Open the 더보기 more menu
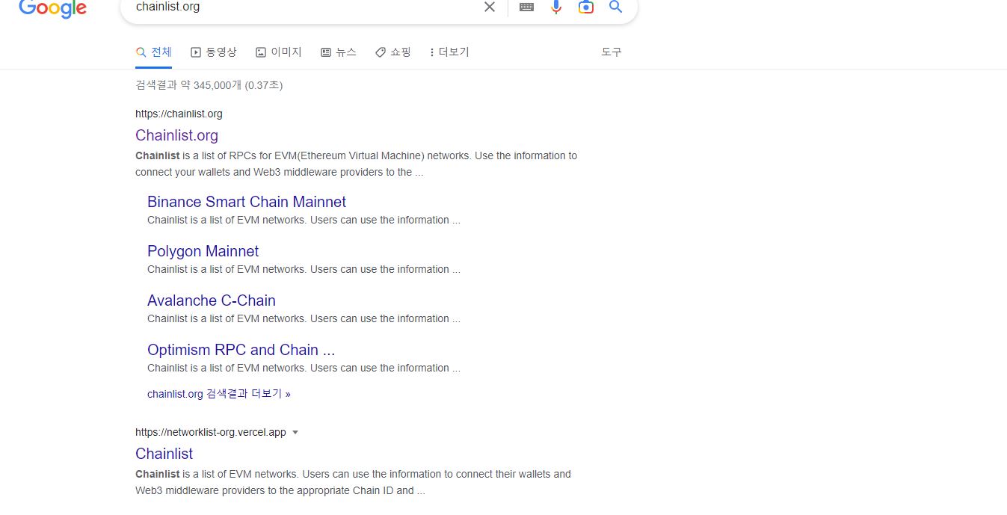1007x515 pixels. pyautogui.click(x=449, y=52)
